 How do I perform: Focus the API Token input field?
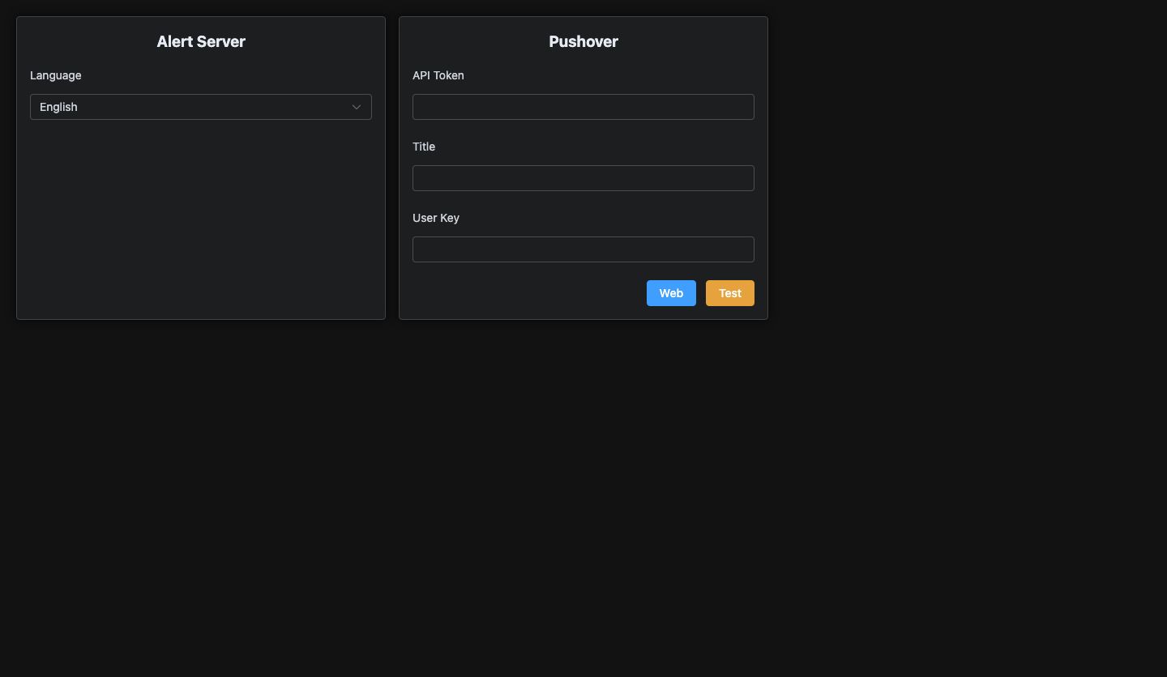click(583, 107)
